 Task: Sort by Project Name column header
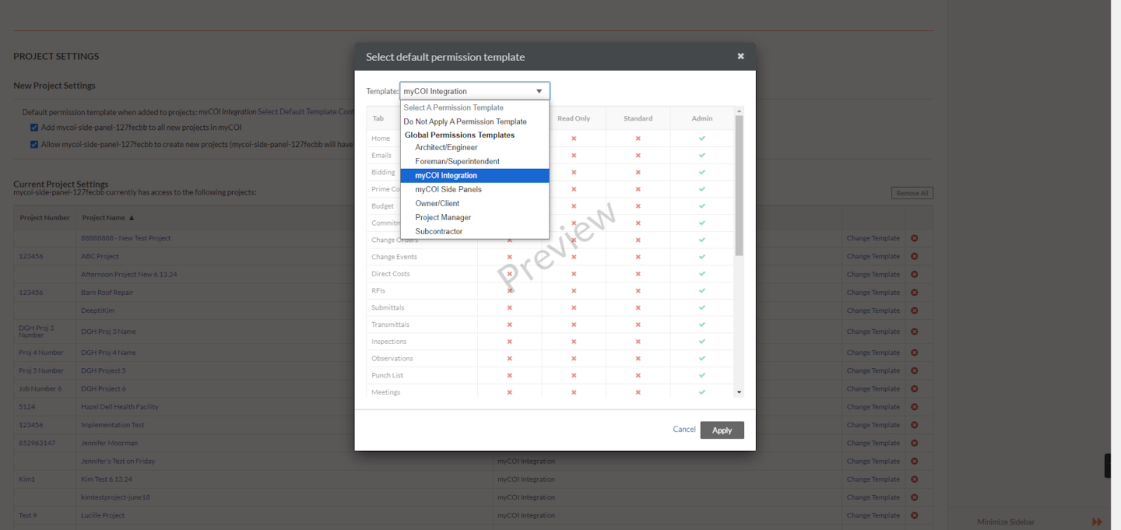(107, 218)
